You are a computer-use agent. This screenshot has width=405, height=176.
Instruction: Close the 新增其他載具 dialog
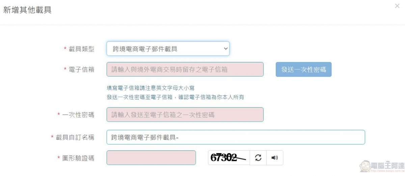click(397, 6)
